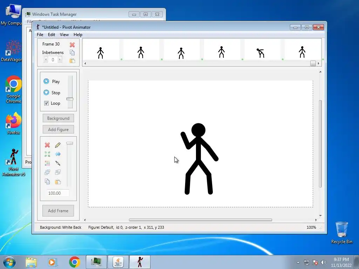Click the timeline scrollbar thumb
The height and width of the screenshot is (269, 359).
pos(313,63)
